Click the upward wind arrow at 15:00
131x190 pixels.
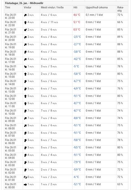point(25,74)
